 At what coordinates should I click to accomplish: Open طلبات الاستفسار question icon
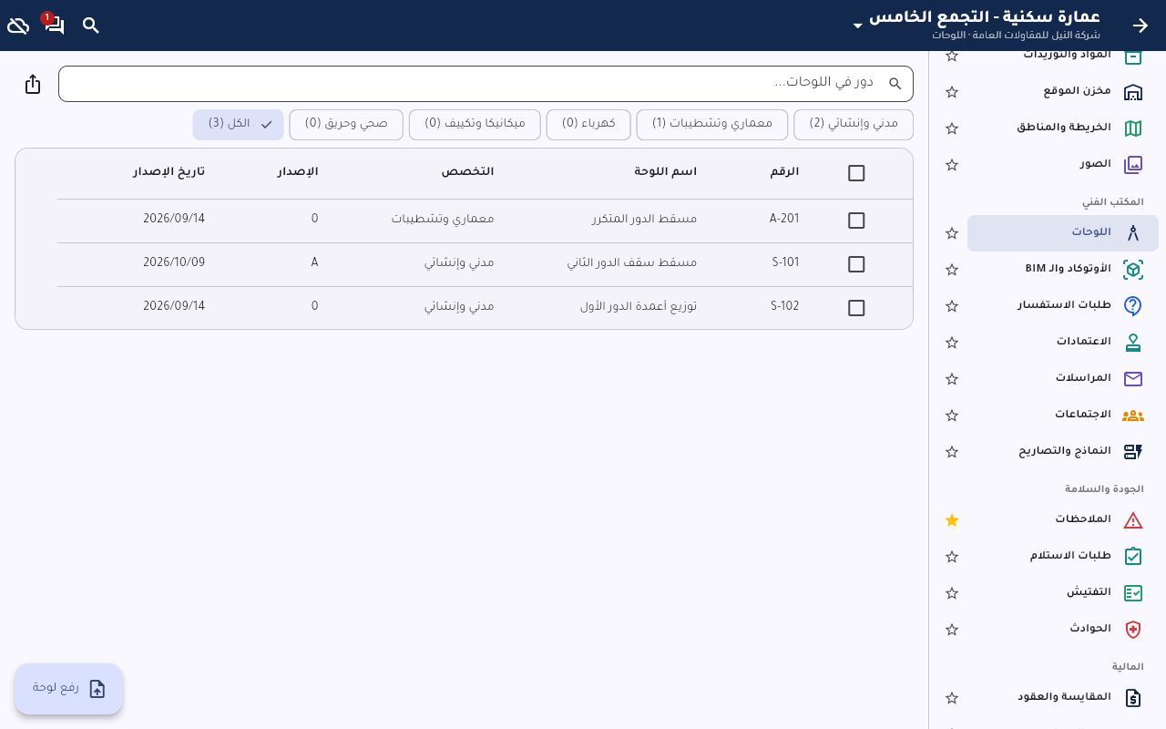click(x=1133, y=306)
